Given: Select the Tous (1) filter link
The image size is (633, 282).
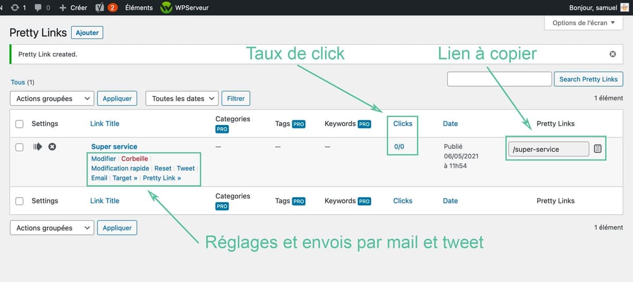Looking at the screenshot, I should pyautogui.click(x=22, y=83).
